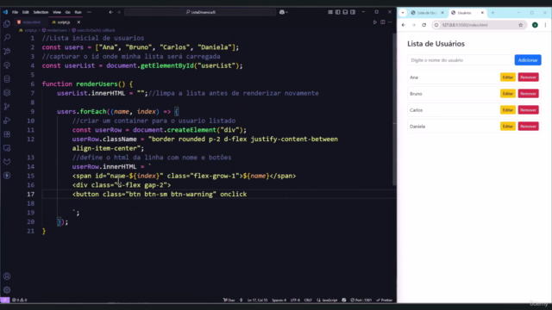Click the browser address bar URL
552x310 pixels.
point(465,25)
